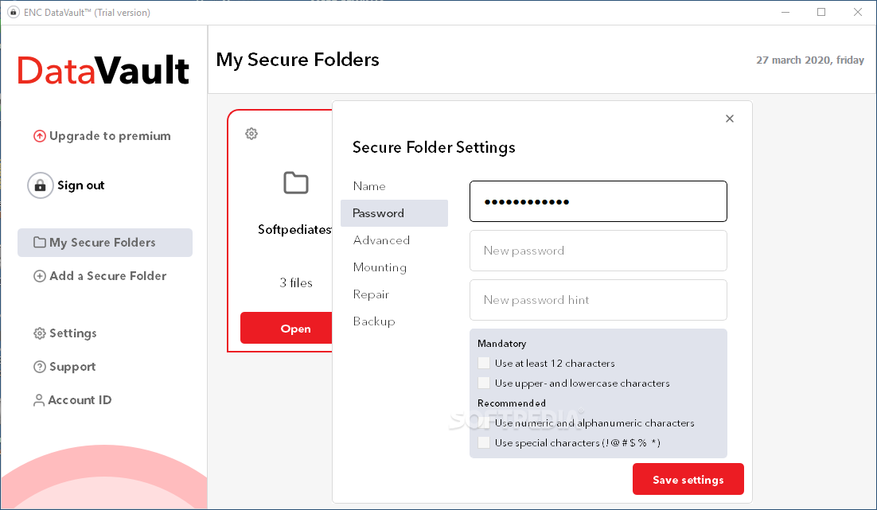Click the folder icon on the Softpediatest card

click(296, 183)
